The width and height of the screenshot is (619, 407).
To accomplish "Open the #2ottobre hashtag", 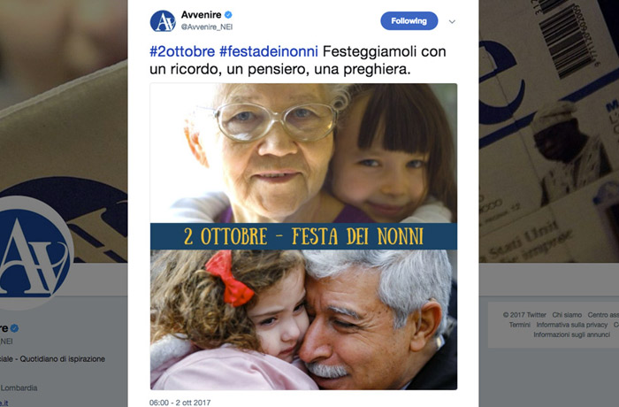I will [x=182, y=51].
